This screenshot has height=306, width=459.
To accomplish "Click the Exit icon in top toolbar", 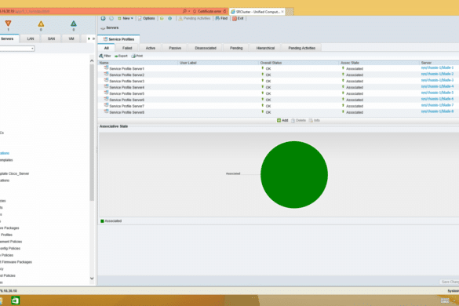I will click(x=235, y=19).
